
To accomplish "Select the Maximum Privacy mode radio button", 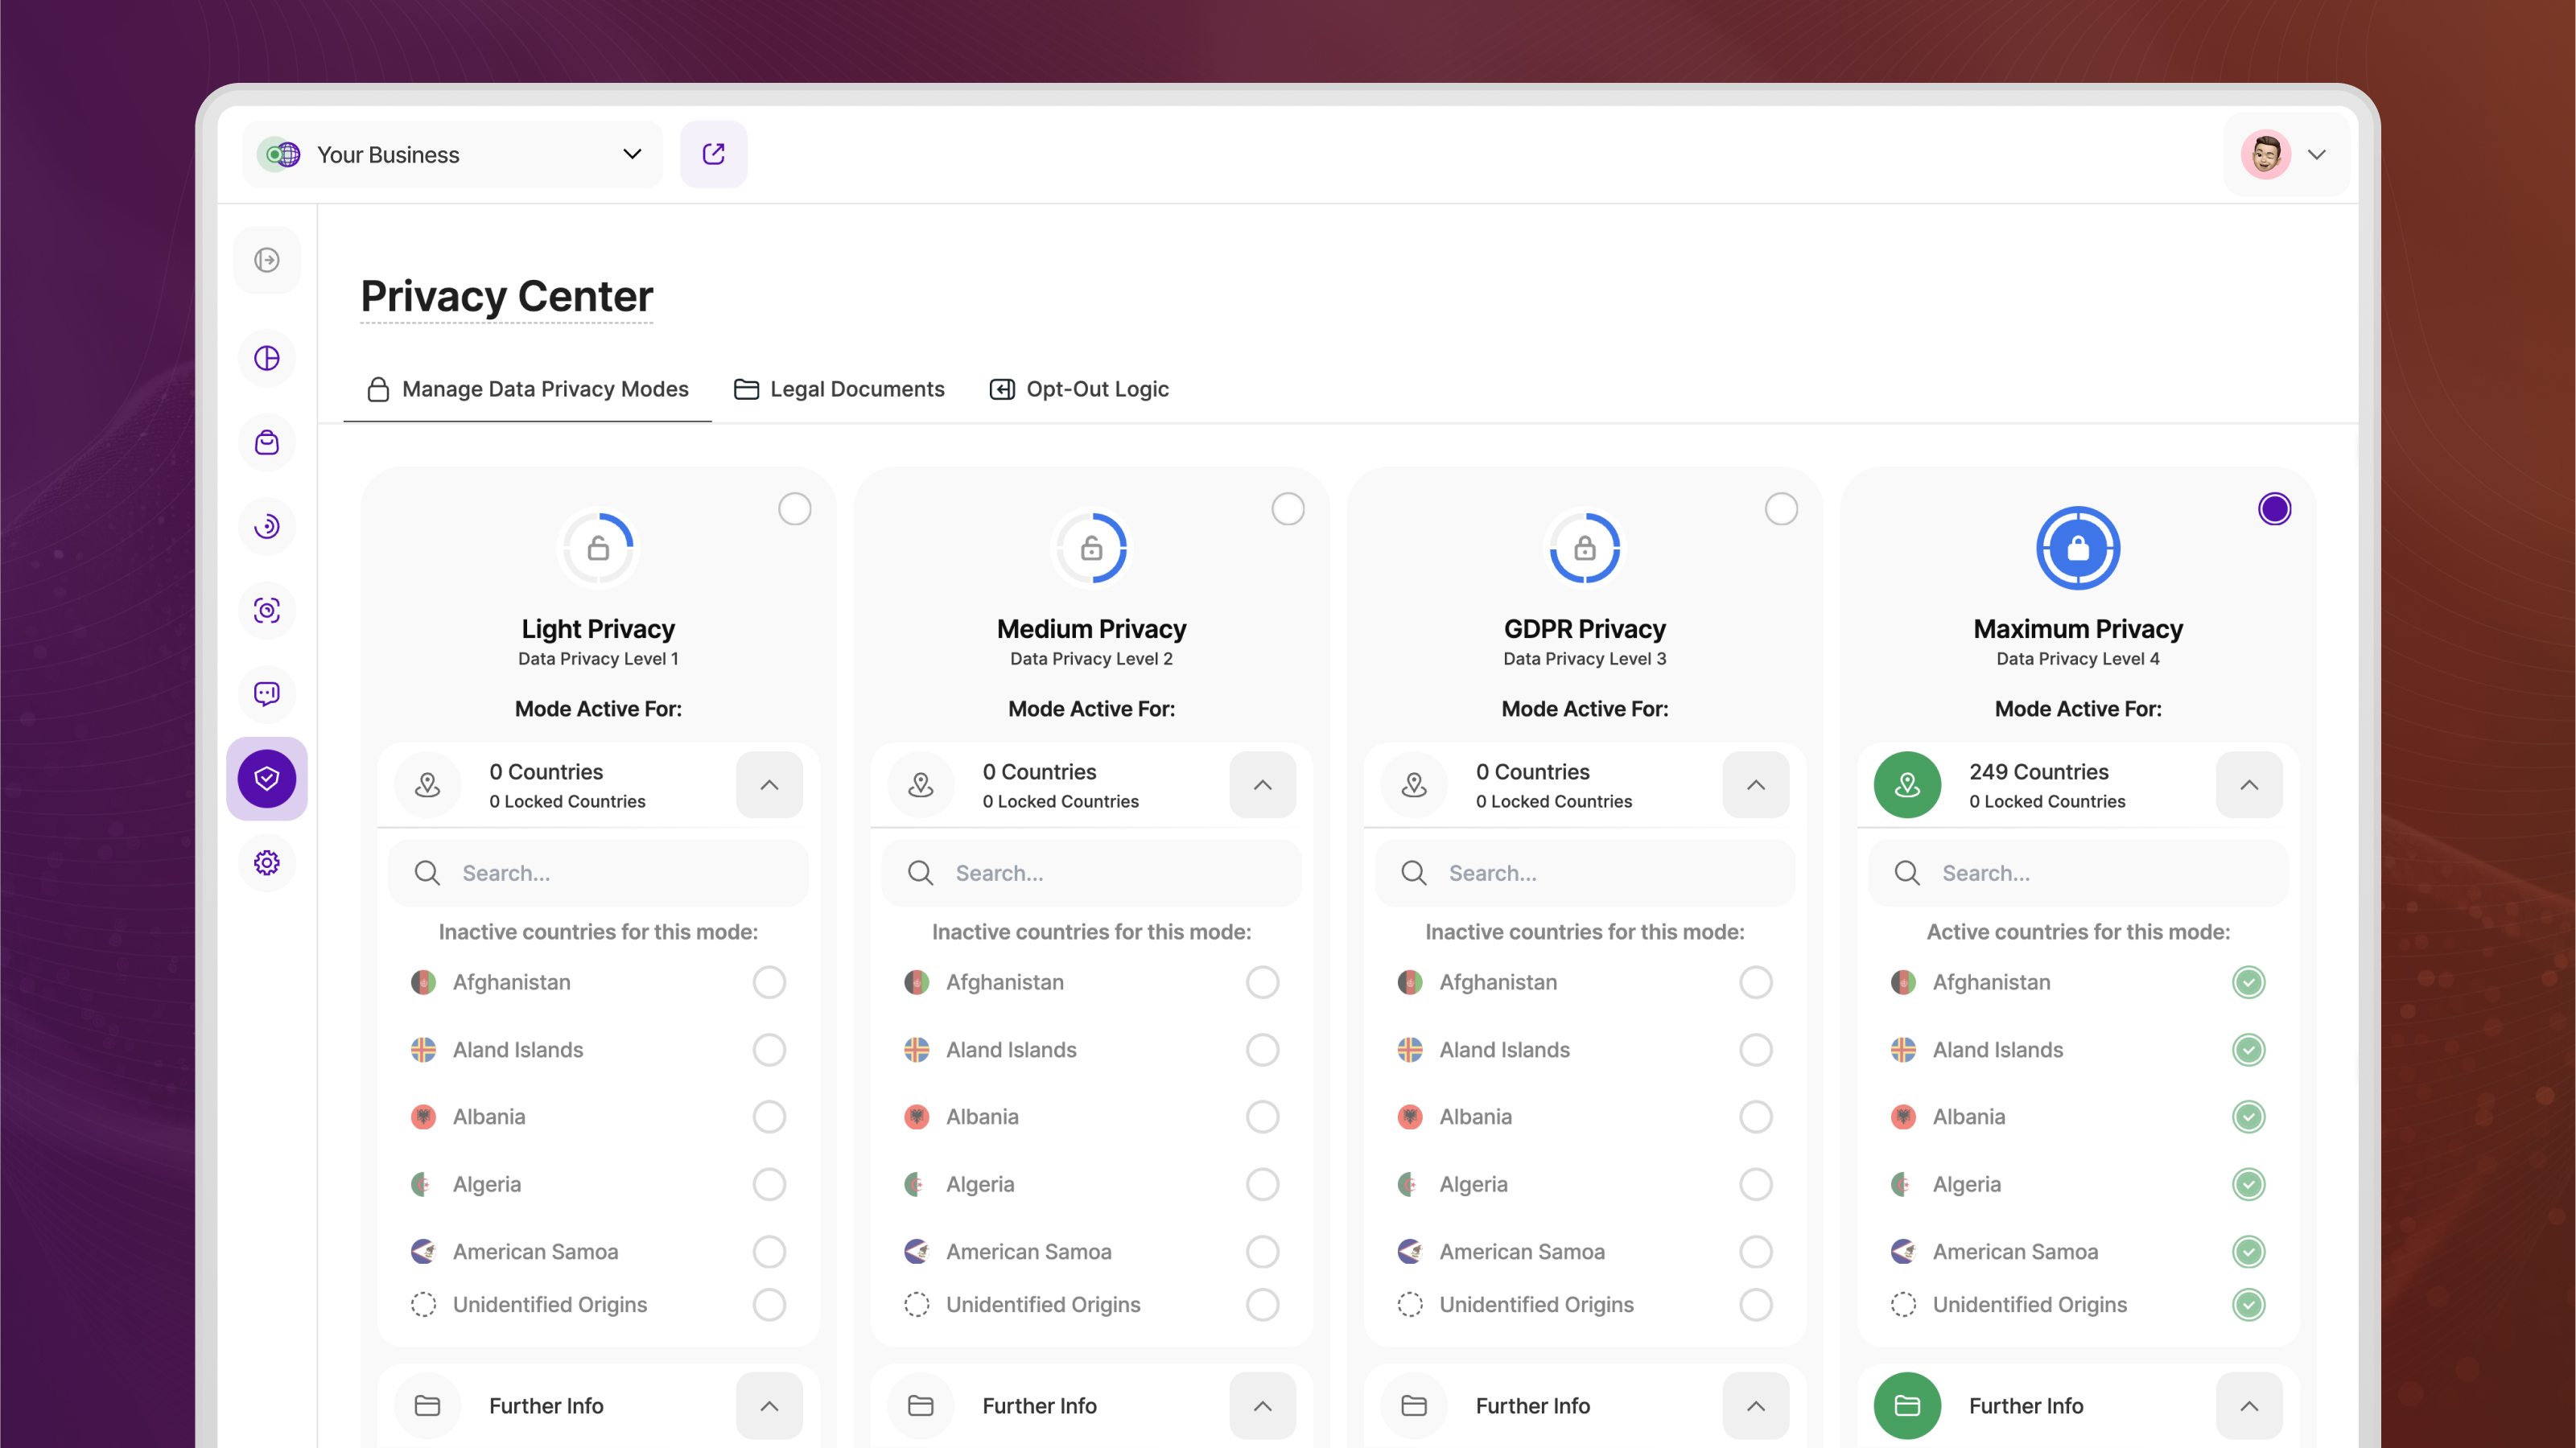I will [2274, 508].
